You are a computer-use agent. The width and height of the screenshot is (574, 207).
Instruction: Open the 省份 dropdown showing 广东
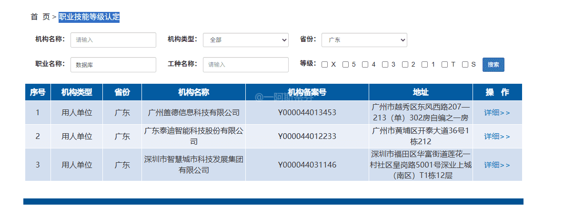click(x=364, y=40)
